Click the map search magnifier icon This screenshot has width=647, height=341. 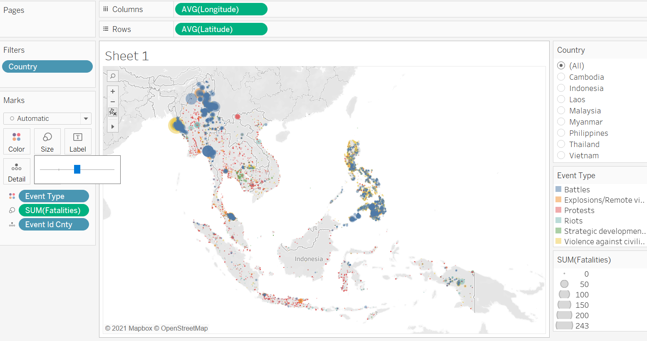[x=113, y=76]
